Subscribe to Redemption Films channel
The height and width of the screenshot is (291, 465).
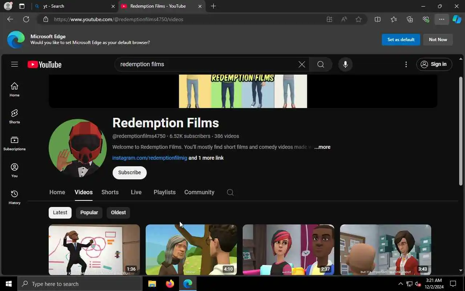coord(129,172)
